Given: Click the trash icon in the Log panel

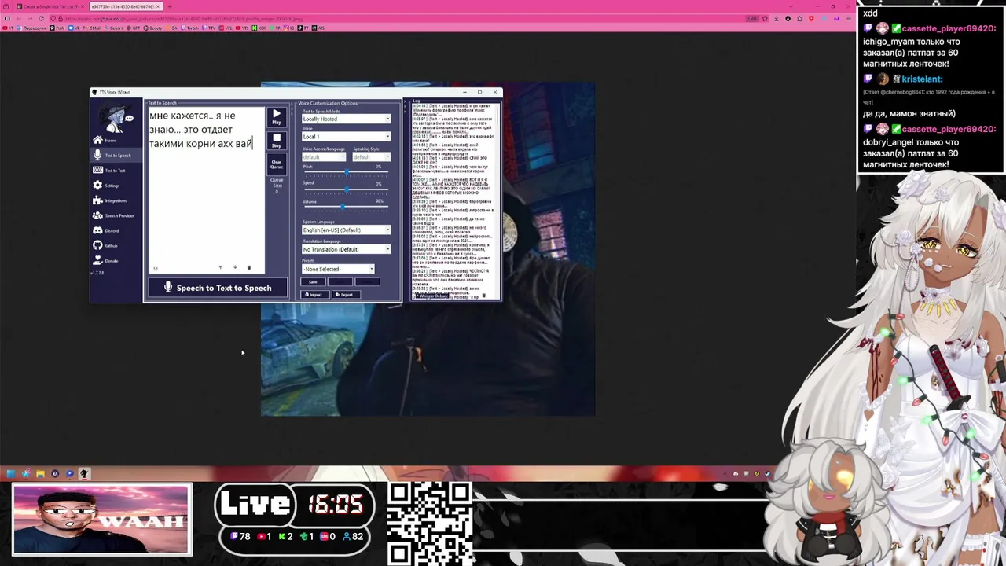Looking at the screenshot, I should 484,296.
